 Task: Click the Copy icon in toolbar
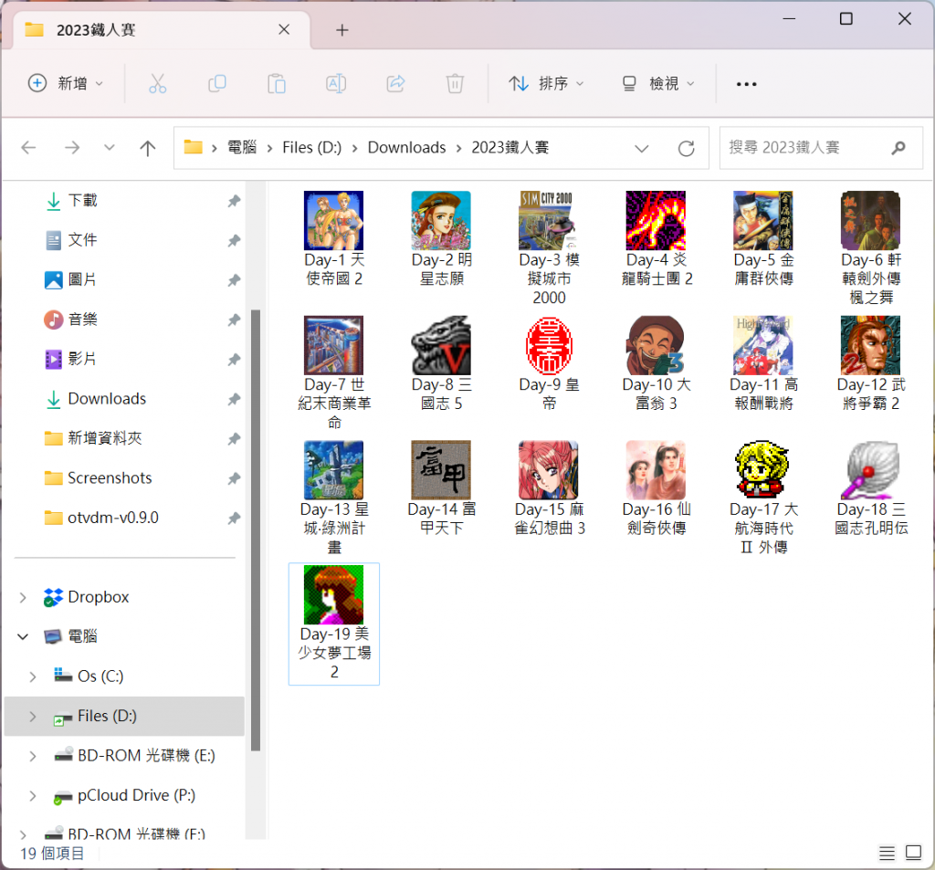click(x=217, y=83)
